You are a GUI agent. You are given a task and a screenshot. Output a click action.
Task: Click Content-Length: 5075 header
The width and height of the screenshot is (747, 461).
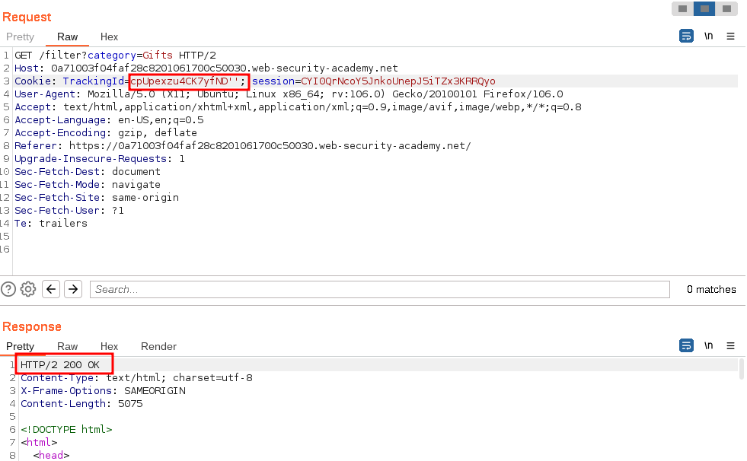point(81,403)
